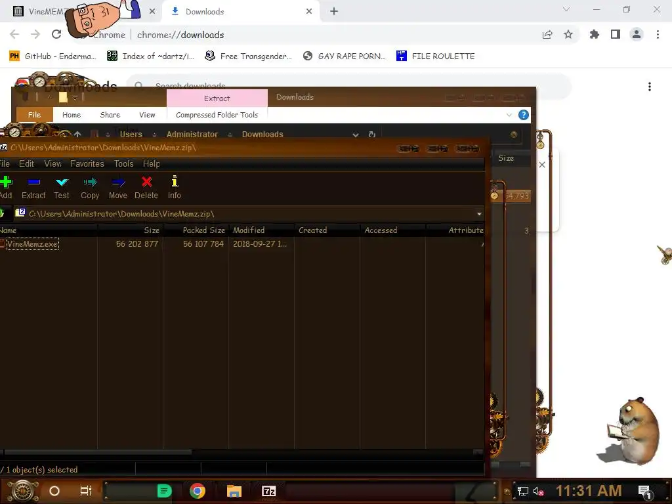Open the FILE ROULETTE bookmark
The height and width of the screenshot is (504, 672).
436,56
